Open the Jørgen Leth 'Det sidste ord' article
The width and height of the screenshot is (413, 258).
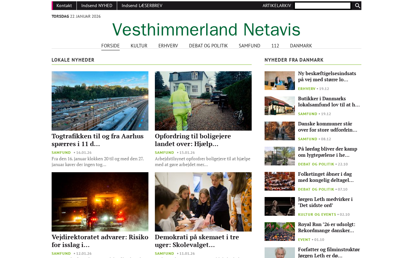click(x=325, y=202)
